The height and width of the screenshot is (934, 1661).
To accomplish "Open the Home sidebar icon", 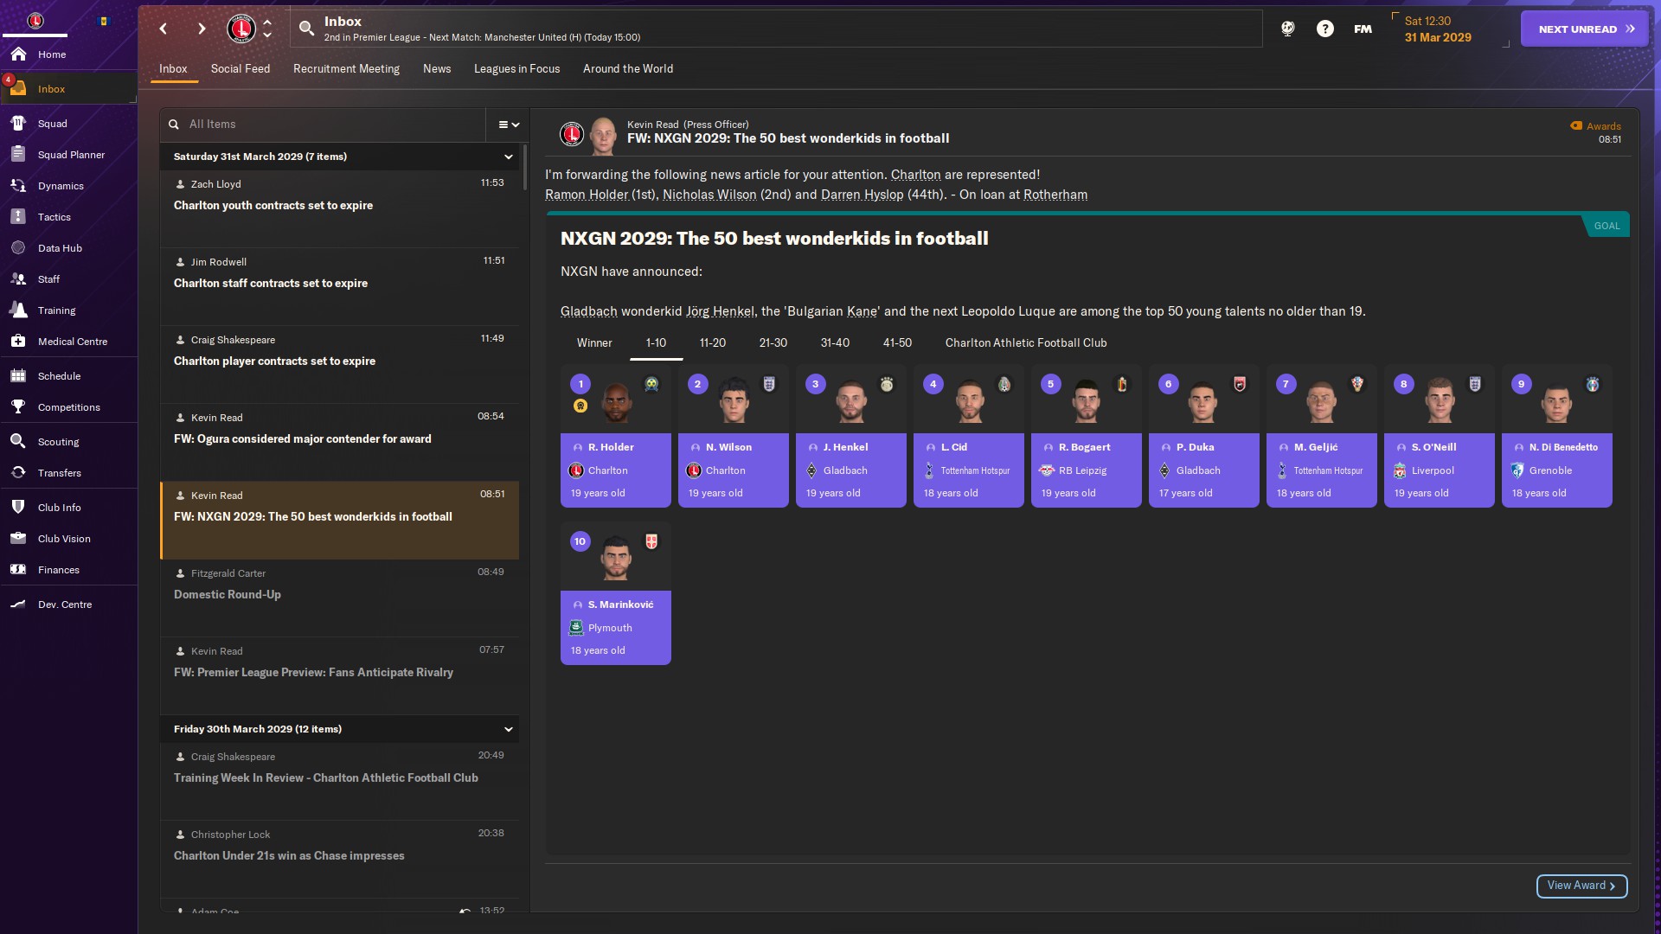I will 18,54.
